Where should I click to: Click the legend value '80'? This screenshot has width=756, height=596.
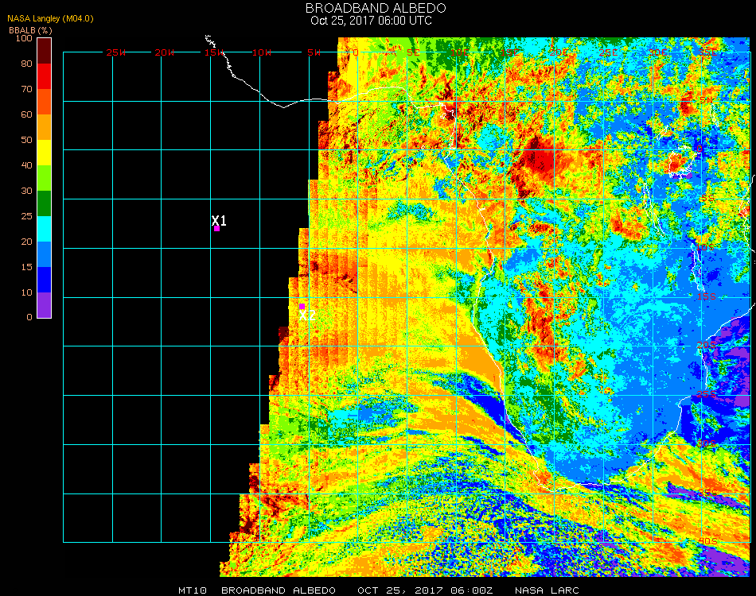pos(26,64)
